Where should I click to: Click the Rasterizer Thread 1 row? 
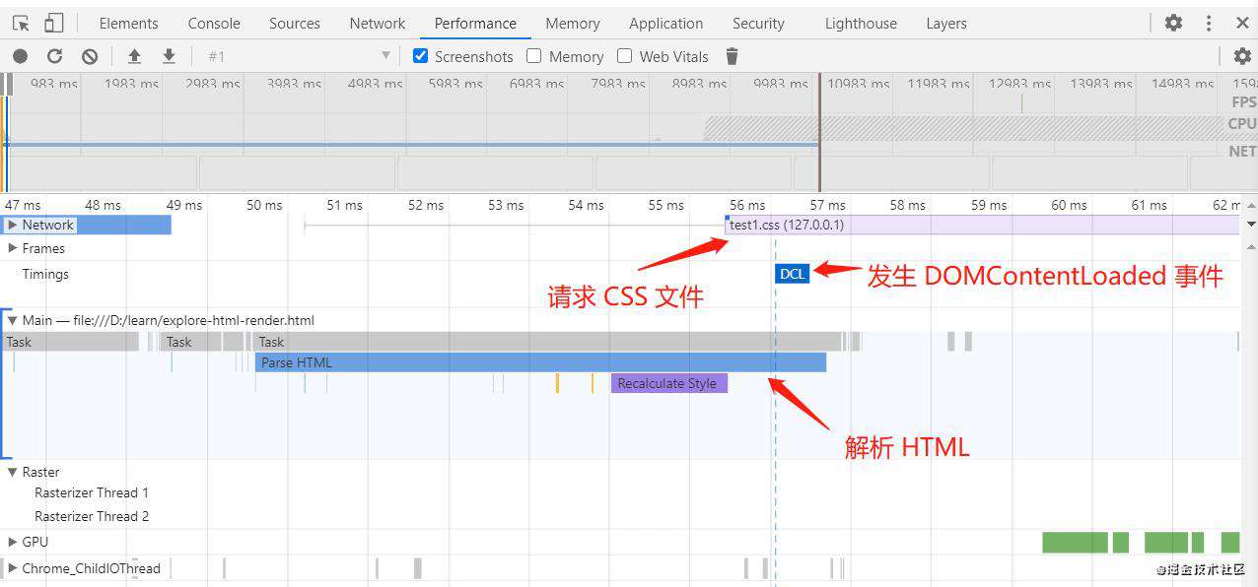point(92,492)
